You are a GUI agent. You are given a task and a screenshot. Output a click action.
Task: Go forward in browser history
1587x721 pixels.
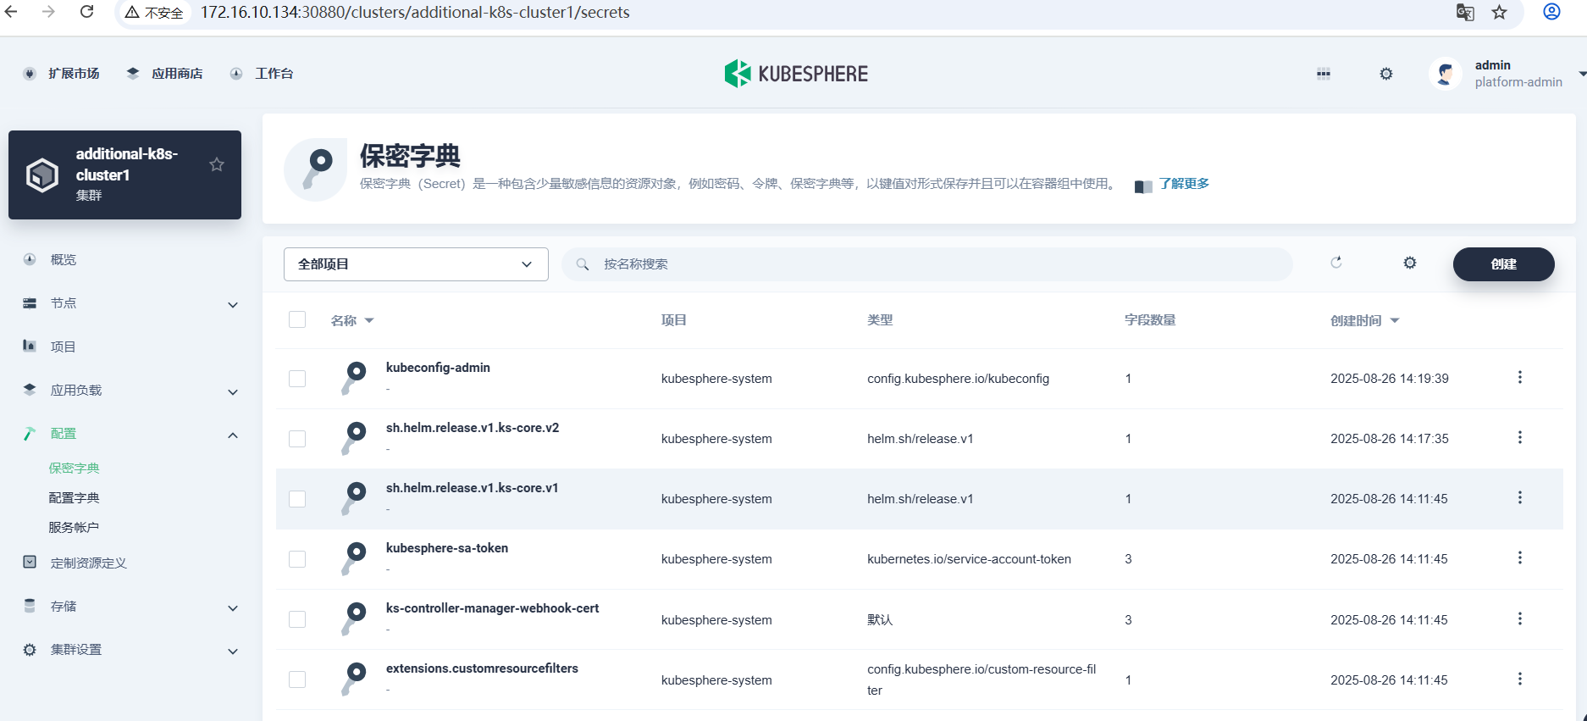pos(48,12)
